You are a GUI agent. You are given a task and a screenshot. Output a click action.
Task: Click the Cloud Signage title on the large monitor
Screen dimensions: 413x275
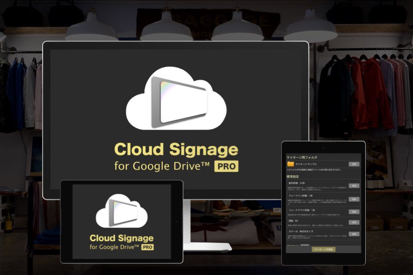click(176, 150)
